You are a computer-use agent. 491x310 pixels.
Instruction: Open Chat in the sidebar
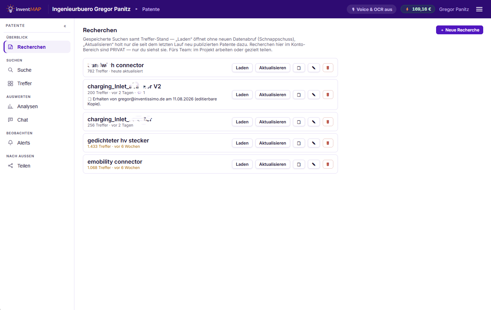tap(37, 120)
